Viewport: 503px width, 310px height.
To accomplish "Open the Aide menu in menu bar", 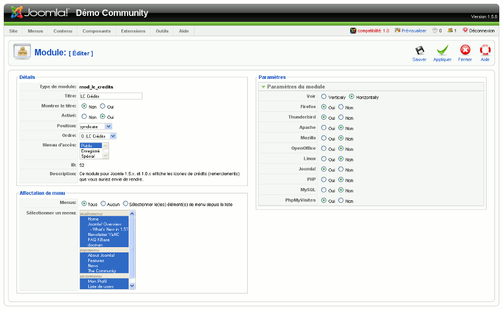I will click(184, 31).
